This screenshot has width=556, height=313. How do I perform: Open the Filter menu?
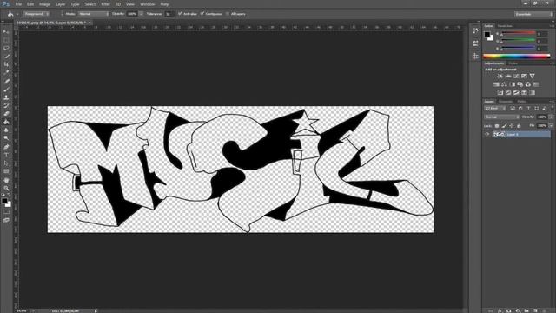(106, 4)
